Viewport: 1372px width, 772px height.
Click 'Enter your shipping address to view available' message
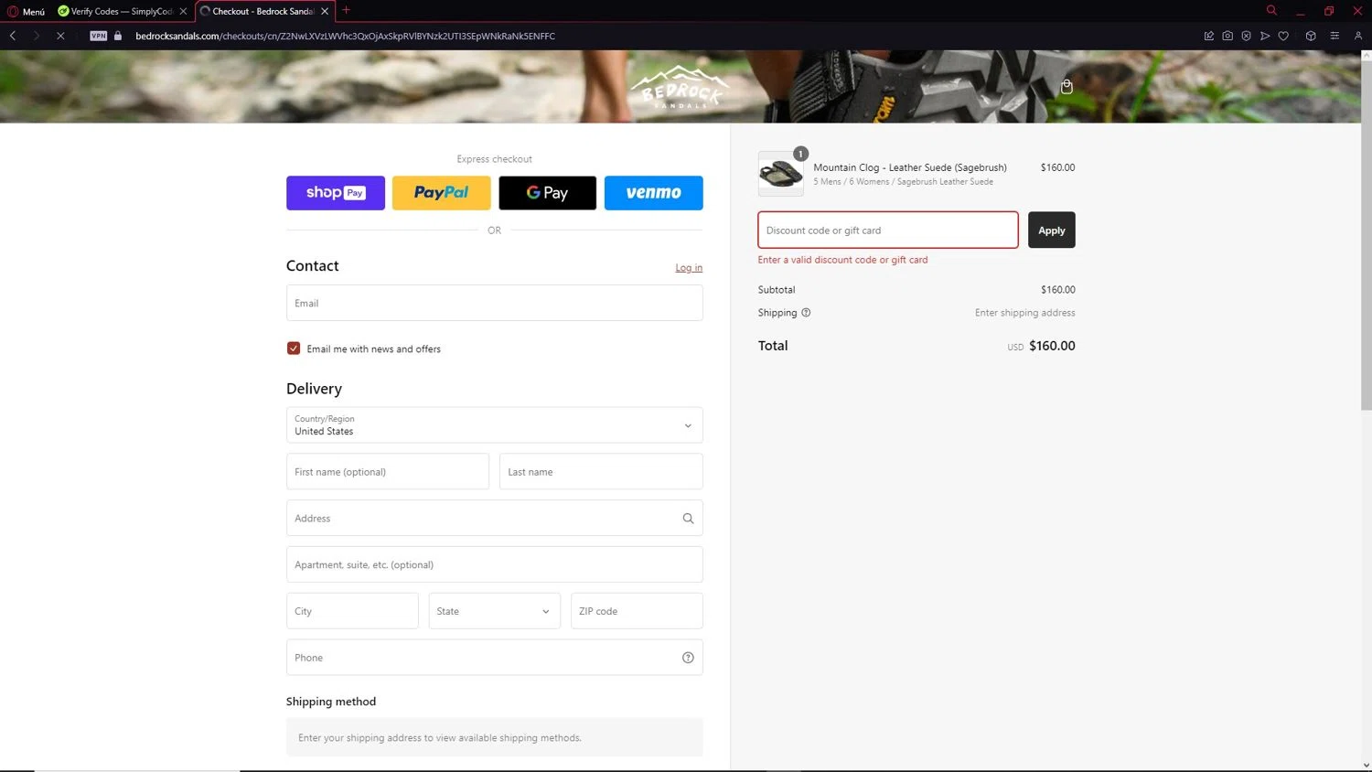(440, 738)
